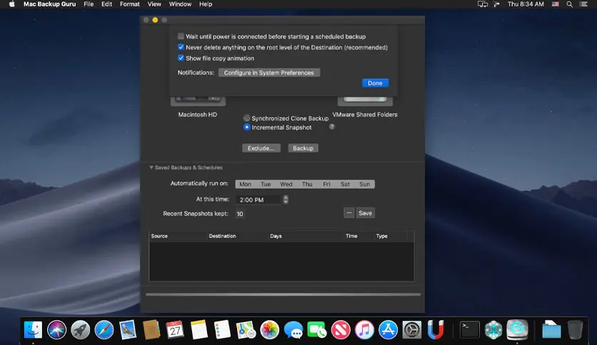The image size is (597, 345).
Task: Open FaceTime icon in dock
Action: coord(317,329)
